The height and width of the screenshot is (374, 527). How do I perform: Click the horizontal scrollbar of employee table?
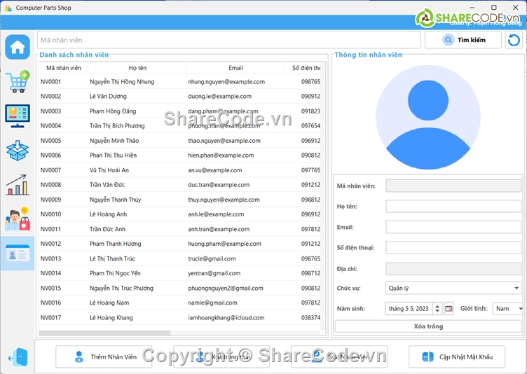pos(104,333)
